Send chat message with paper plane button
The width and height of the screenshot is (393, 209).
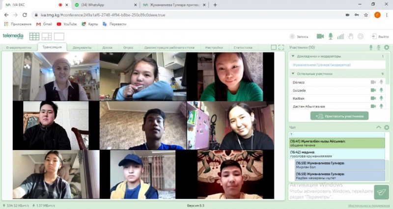point(381,192)
